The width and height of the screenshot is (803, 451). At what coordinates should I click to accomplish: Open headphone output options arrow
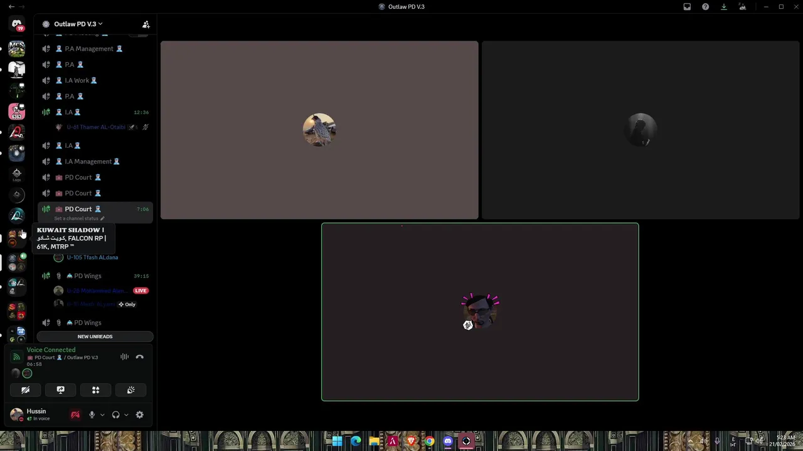[126, 415]
